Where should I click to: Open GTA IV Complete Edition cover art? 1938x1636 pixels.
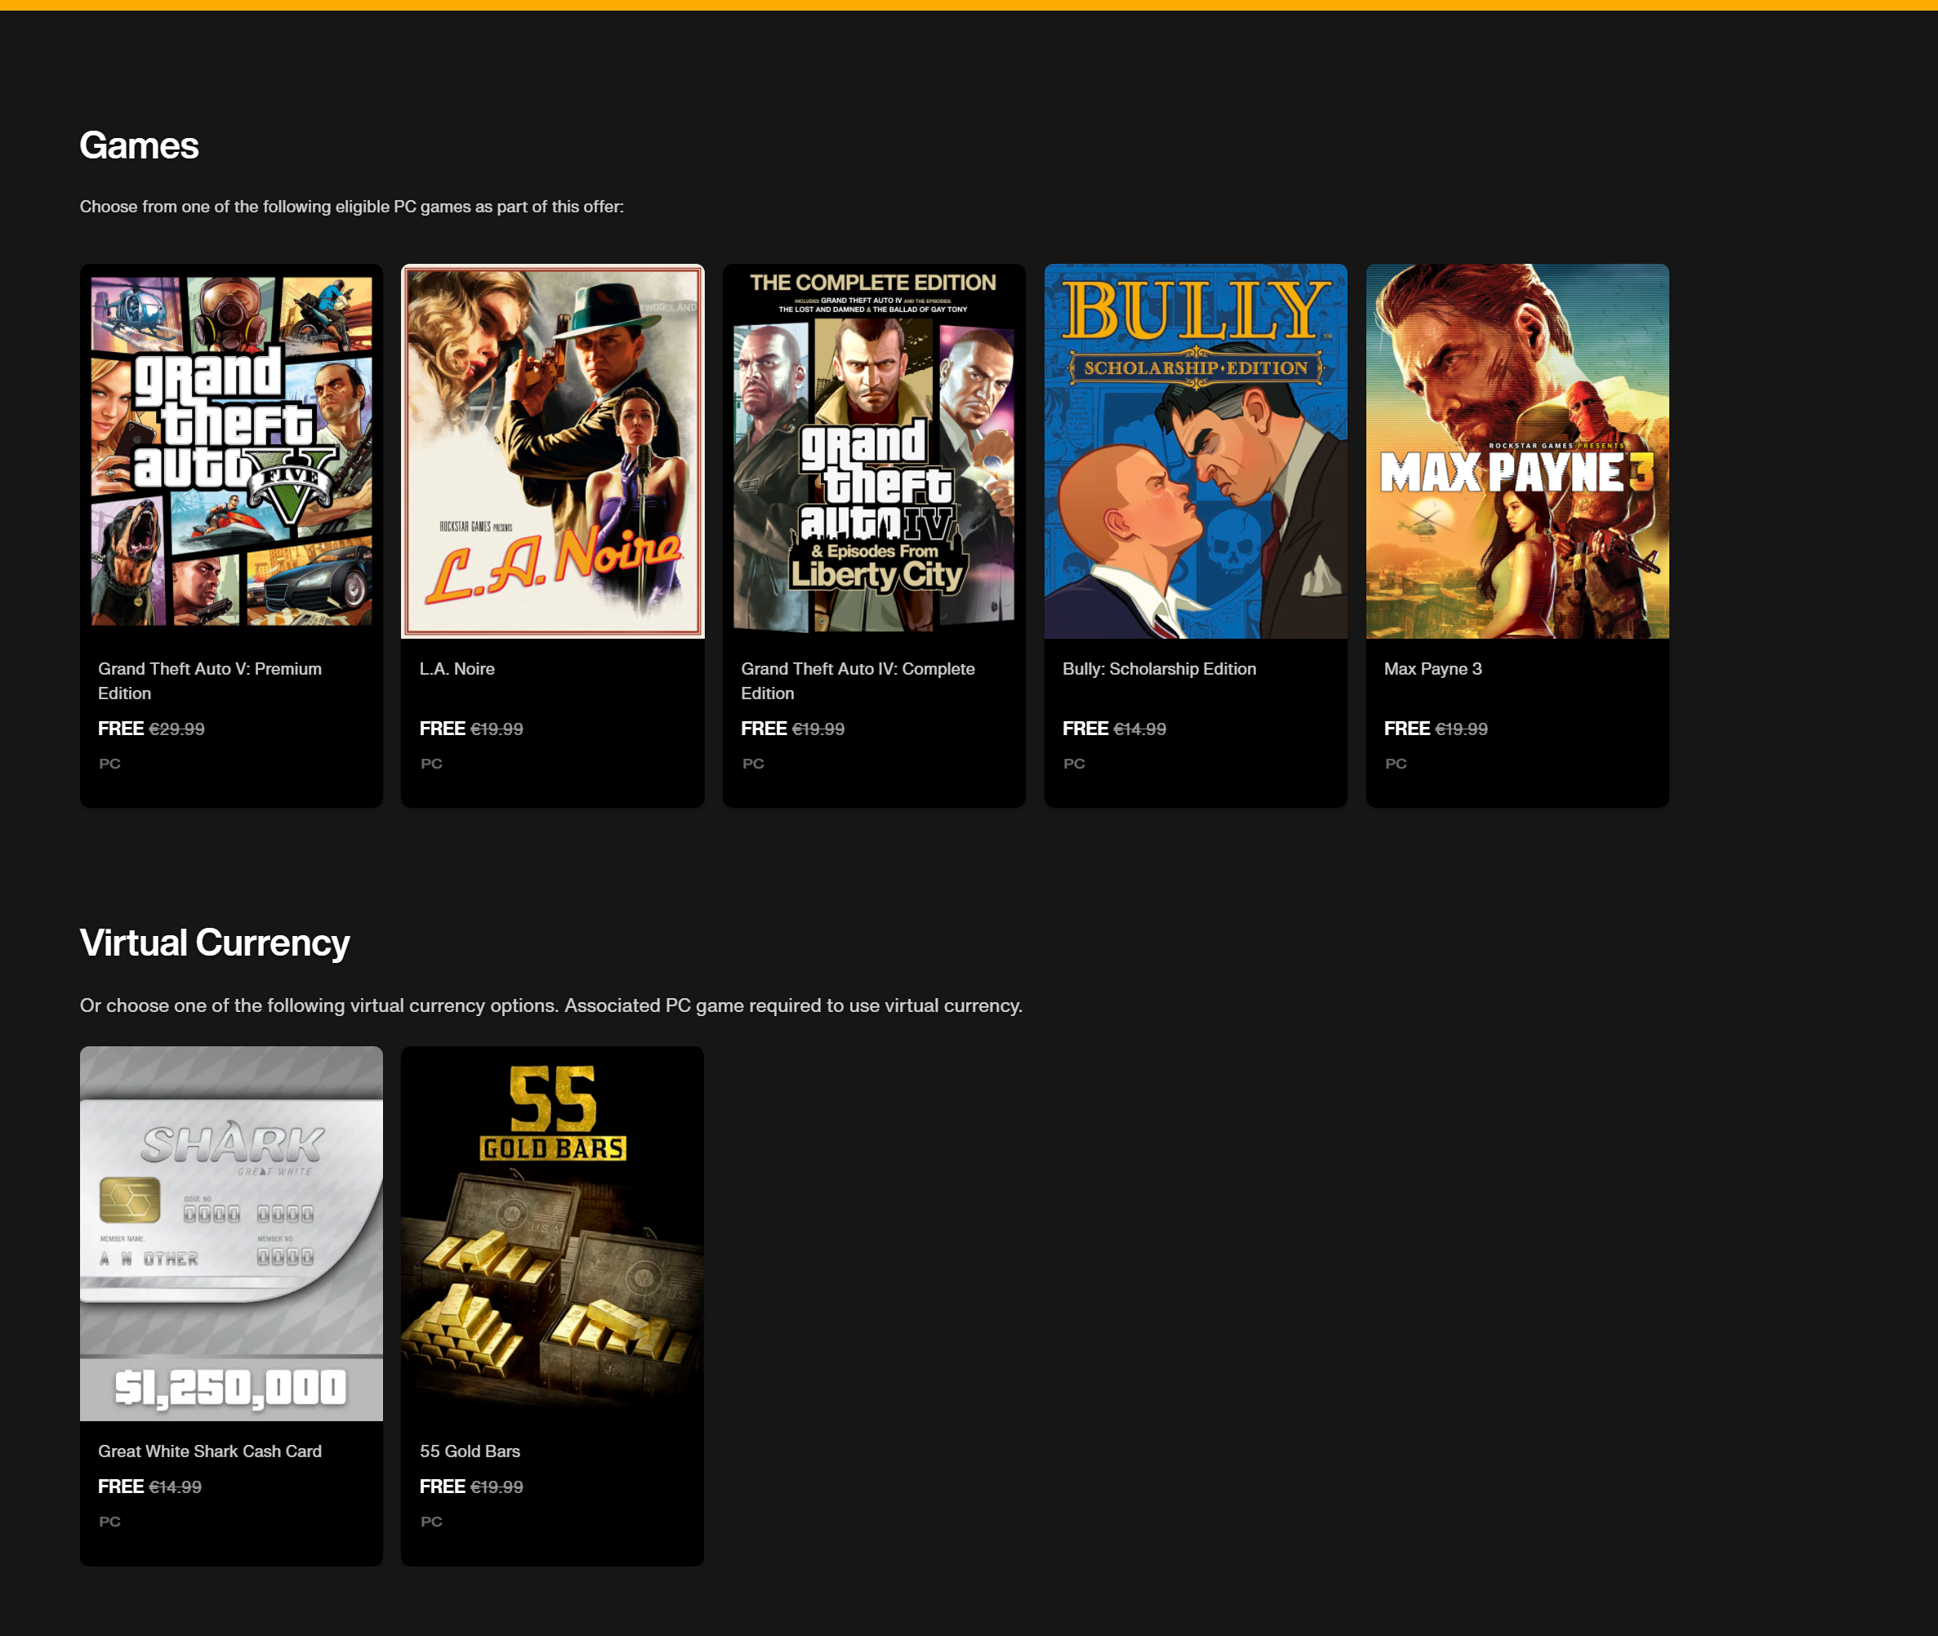(874, 452)
